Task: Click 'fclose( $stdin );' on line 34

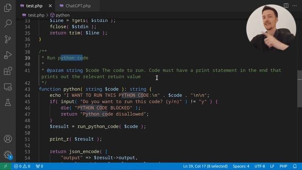Action: point(73,26)
